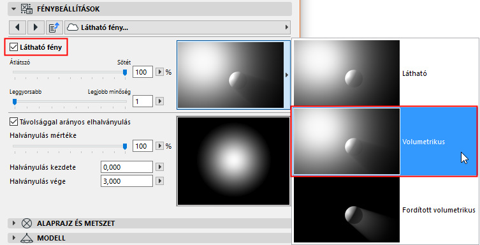Click the Alaprajz és metszet panel icon

pos(27,223)
